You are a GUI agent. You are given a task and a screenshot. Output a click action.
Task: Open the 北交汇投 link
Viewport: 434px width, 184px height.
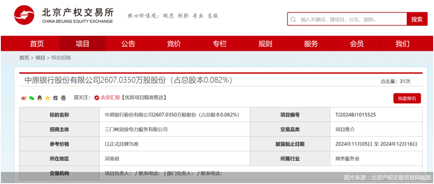(x=110, y=98)
